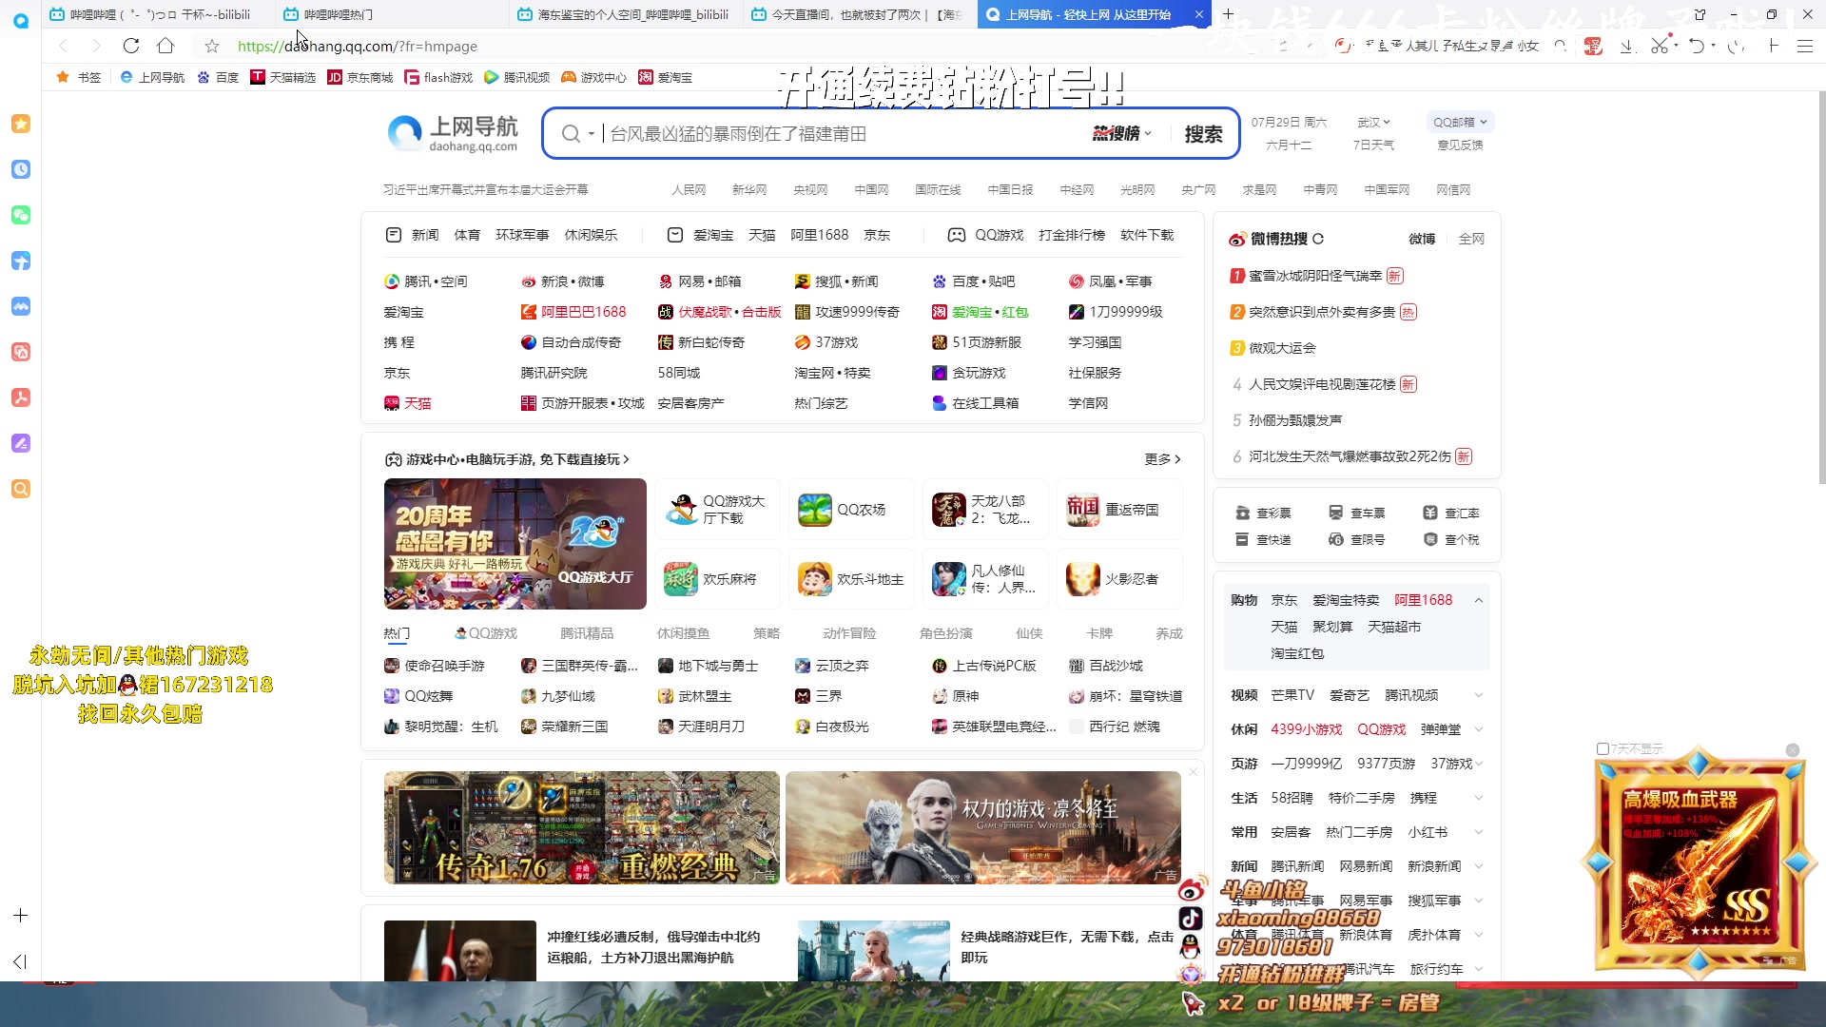The width and height of the screenshot is (1826, 1027).
Task: Select 角色扮演 game category tab
Action: click(946, 633)
